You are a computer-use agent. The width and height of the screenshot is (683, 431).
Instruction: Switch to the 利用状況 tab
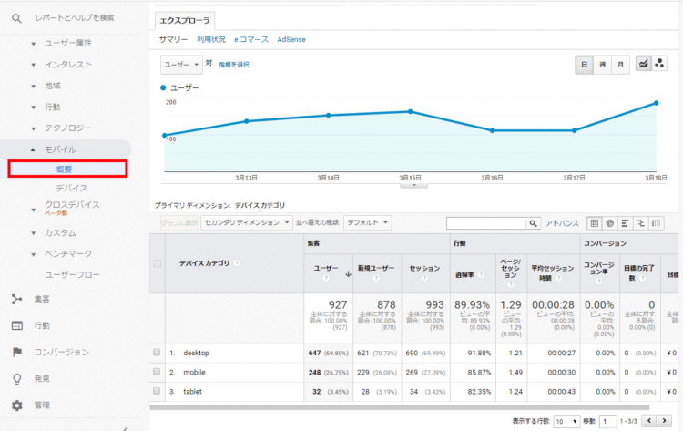210,40
